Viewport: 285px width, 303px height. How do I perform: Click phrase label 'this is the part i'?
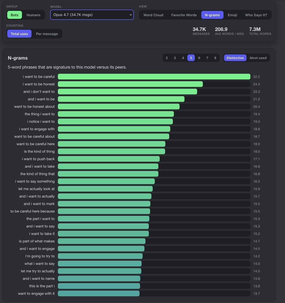coord(42,286)
